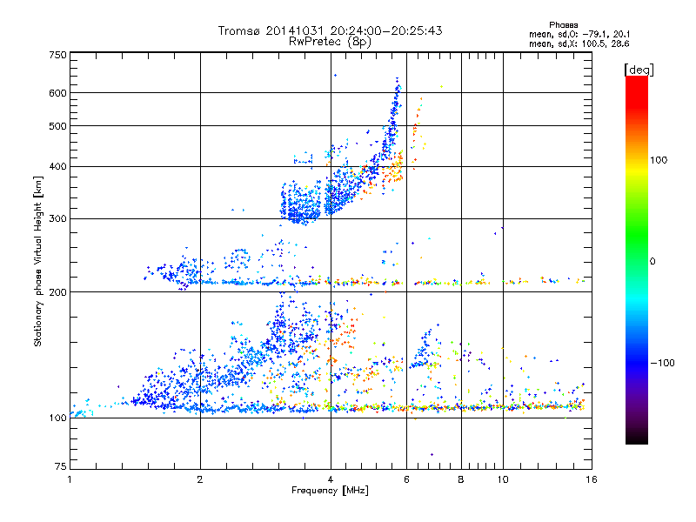The height and width of the screenshot is (522, 696).
Task: Click the y-axis tick label '750'
Action: [57, 55]
